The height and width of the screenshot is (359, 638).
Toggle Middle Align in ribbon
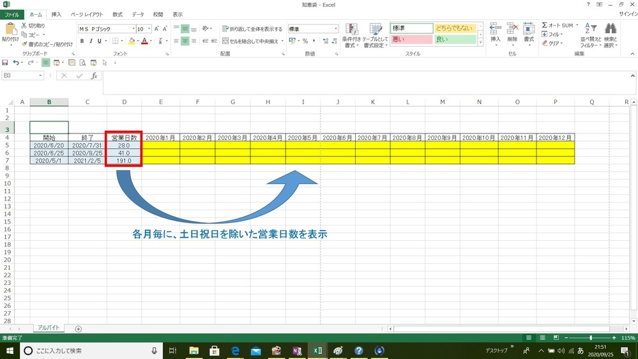pyautogui.click(x=185, y=29)
